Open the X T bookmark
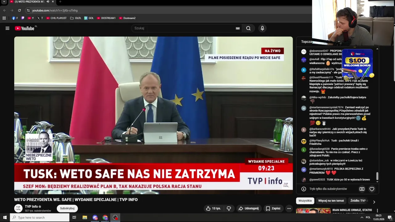Image resolution: width=395 pixels, height=222 pixels. pos(40,18)
